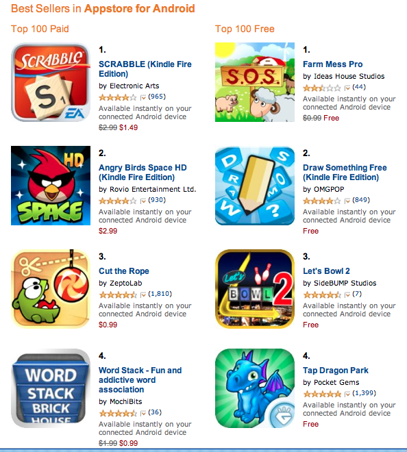
Task: Select the Cut the Rope app icon
Action: pos(51,289)
